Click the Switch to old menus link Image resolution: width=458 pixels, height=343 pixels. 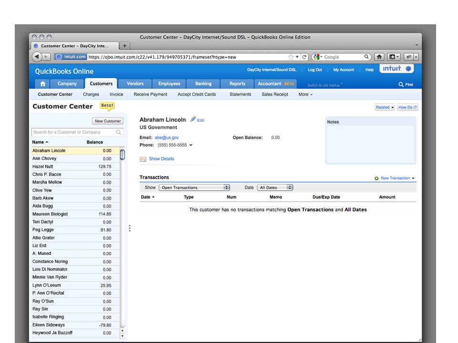(324, 85)
